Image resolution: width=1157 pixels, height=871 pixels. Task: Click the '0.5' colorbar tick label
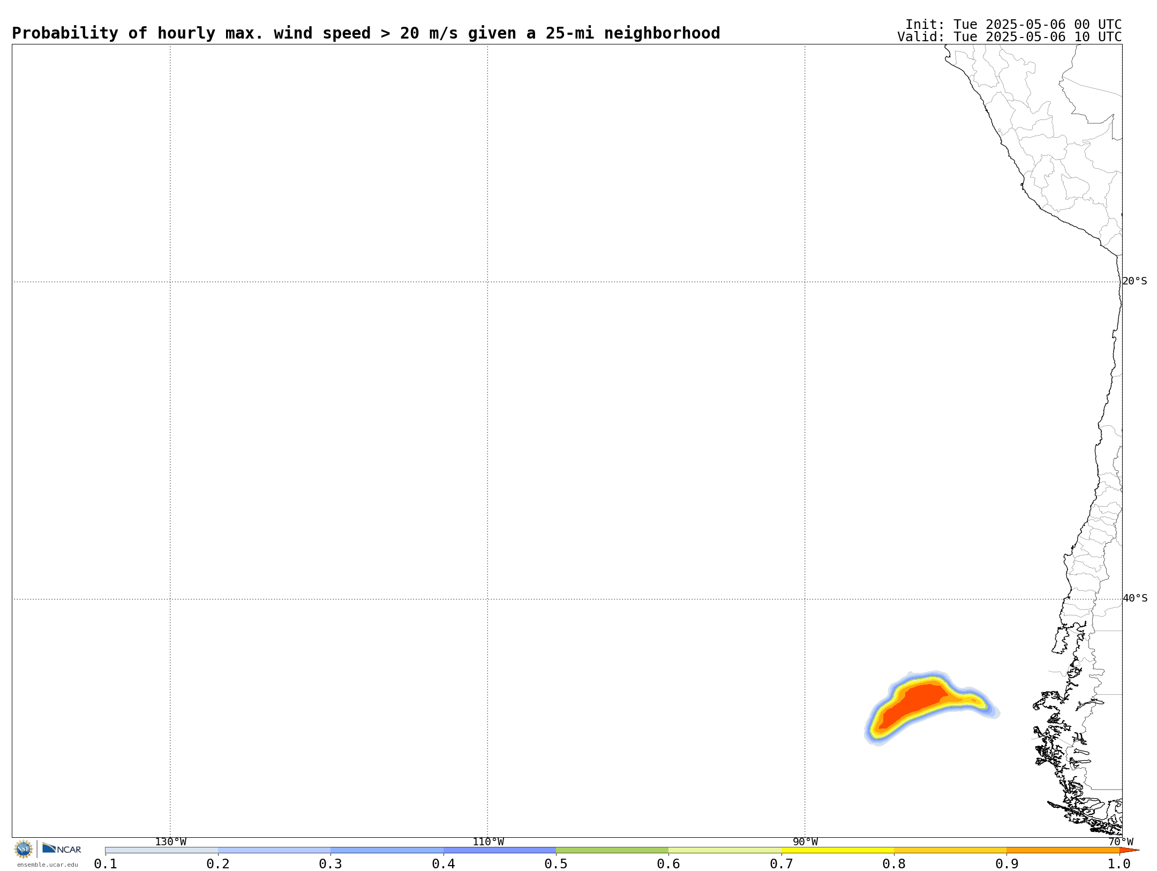tap(556, 864)
